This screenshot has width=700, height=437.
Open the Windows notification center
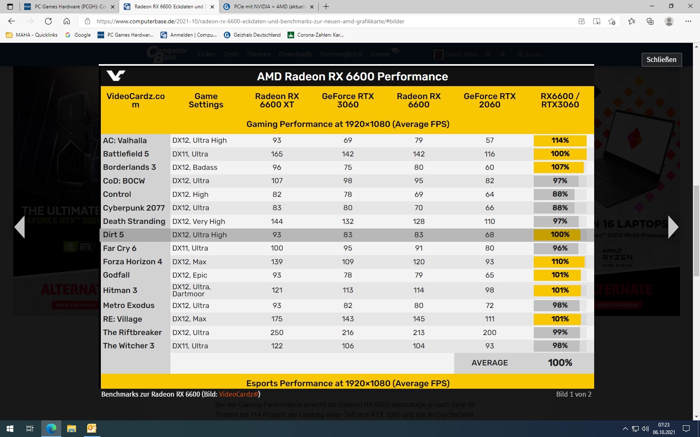pos(686,429)
